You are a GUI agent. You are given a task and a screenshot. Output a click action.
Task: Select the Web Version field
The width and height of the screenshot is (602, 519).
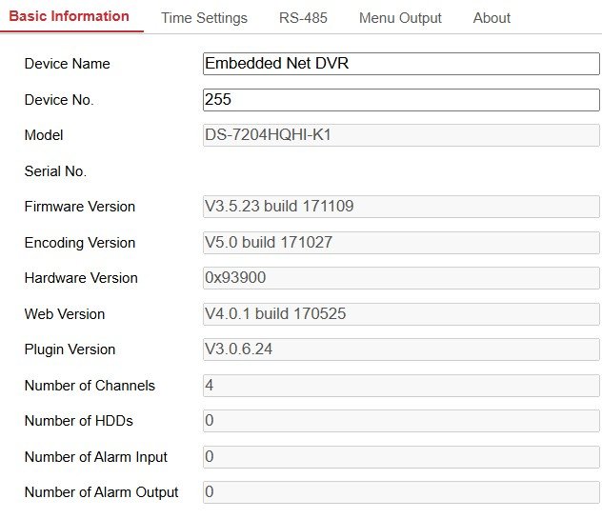click(401, 314)
